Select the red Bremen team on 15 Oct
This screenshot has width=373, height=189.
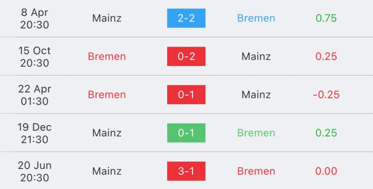(x=107, y=56)
